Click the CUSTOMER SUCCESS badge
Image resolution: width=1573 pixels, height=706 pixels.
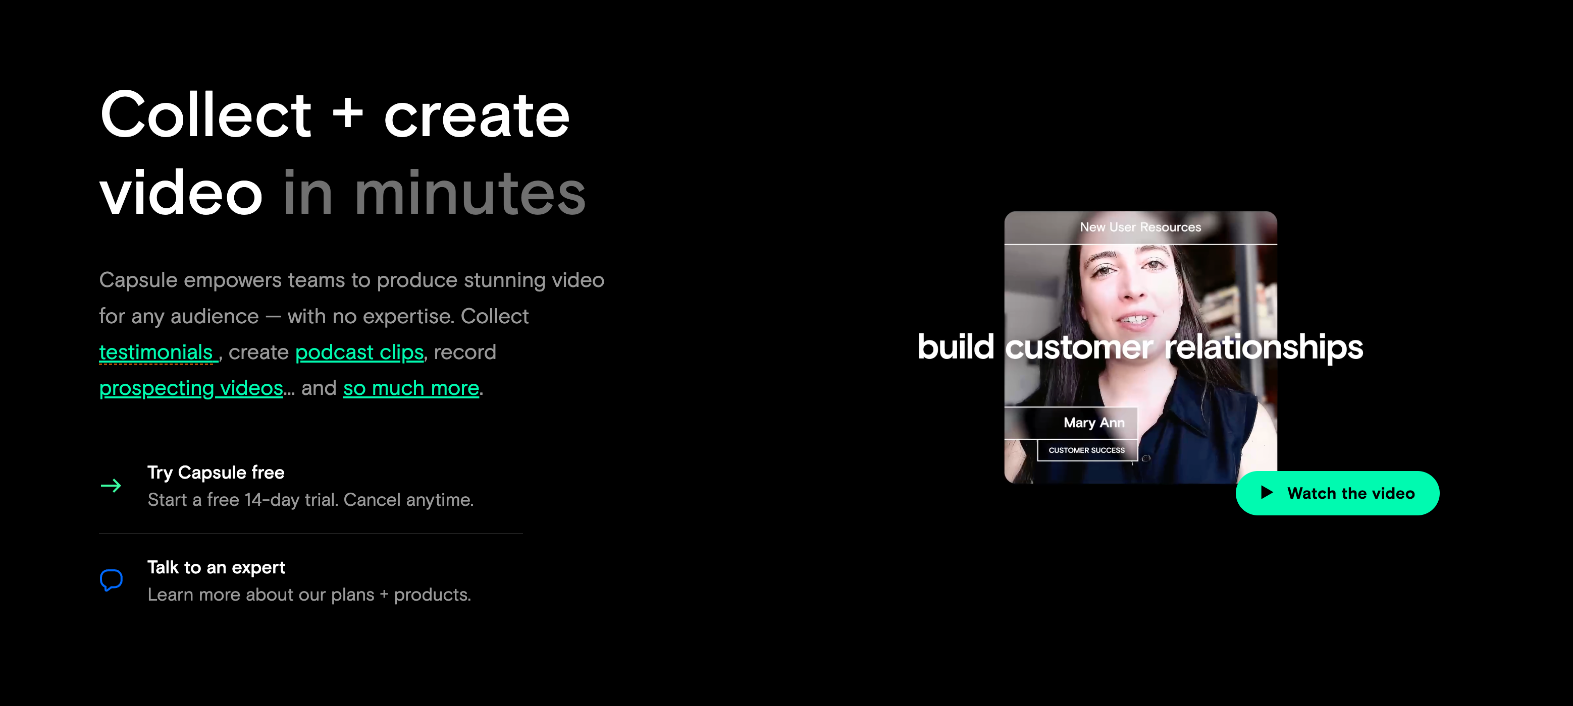(1086, 450)
